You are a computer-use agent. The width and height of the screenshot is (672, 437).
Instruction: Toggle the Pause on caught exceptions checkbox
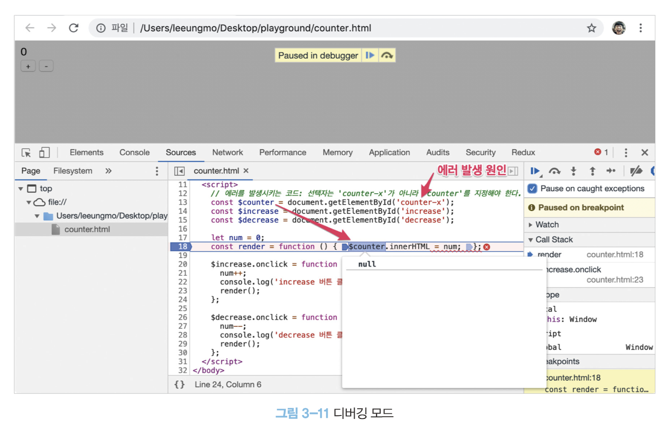tap(533, 188)
